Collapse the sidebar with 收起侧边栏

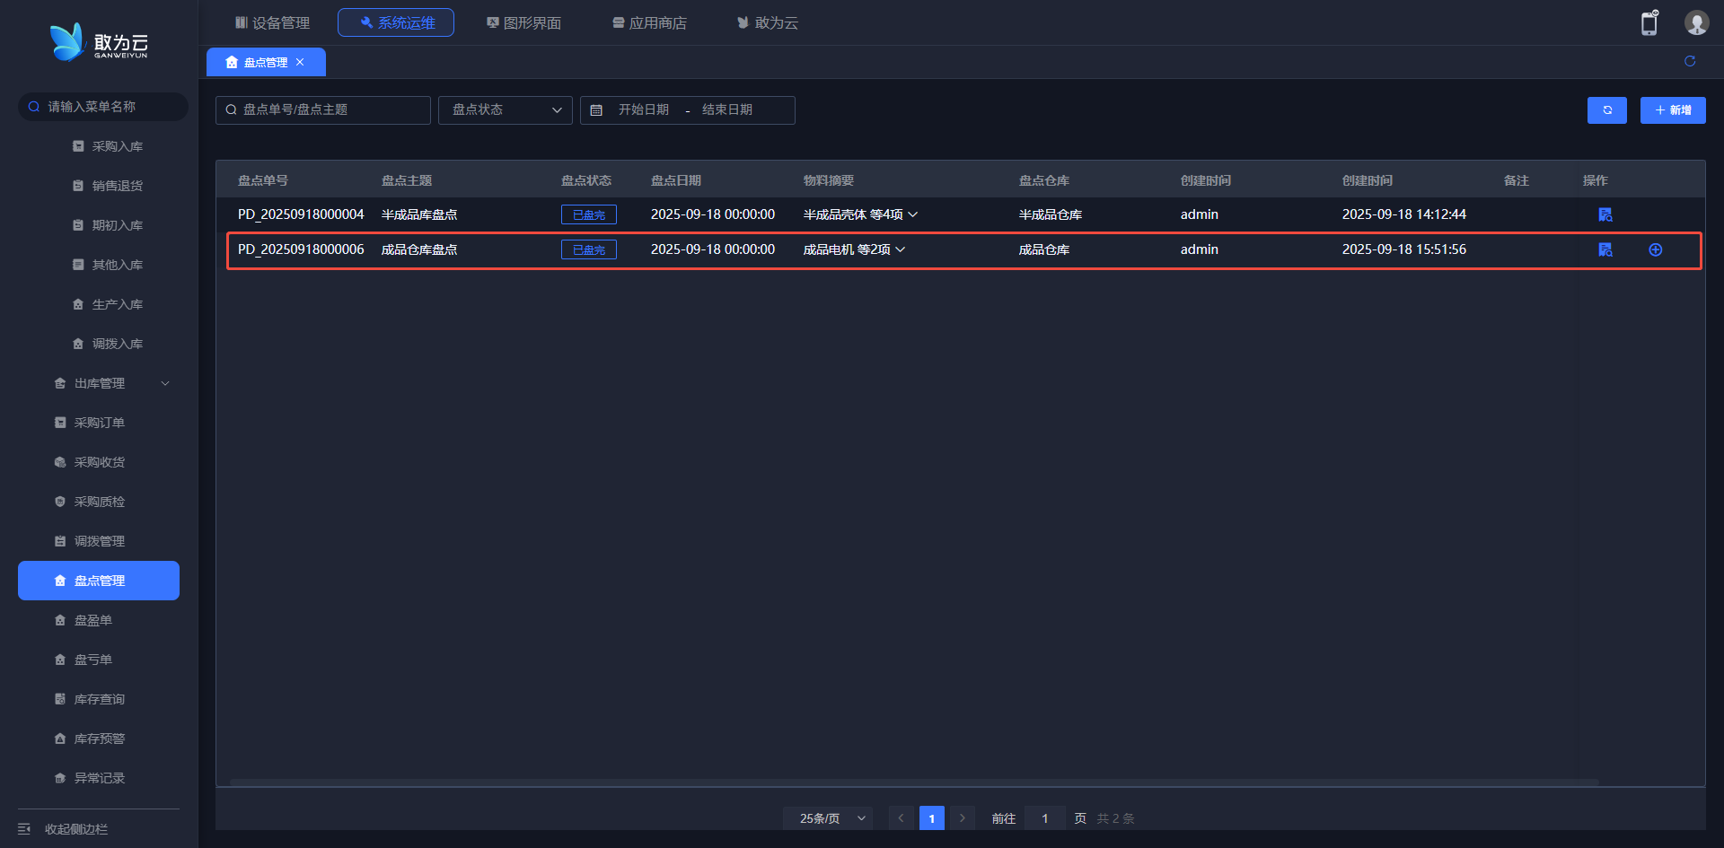63,829
